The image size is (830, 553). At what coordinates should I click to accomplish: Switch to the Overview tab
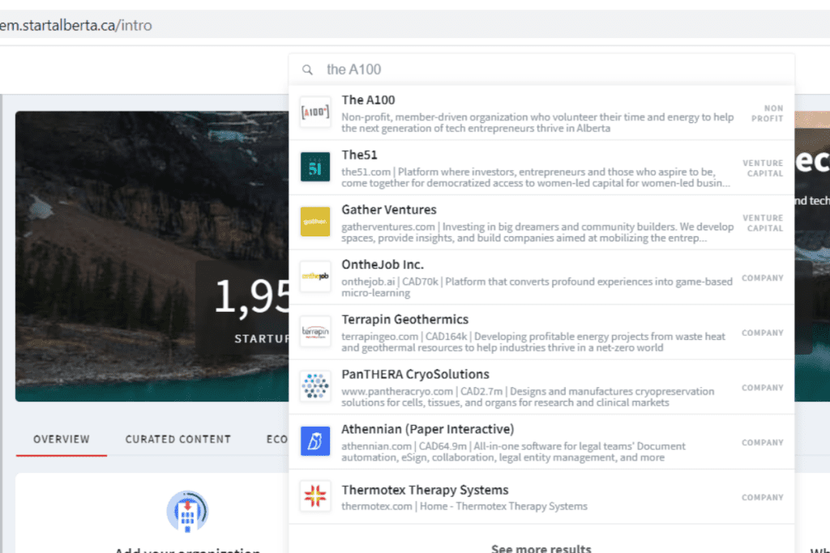tap(62, 440)
